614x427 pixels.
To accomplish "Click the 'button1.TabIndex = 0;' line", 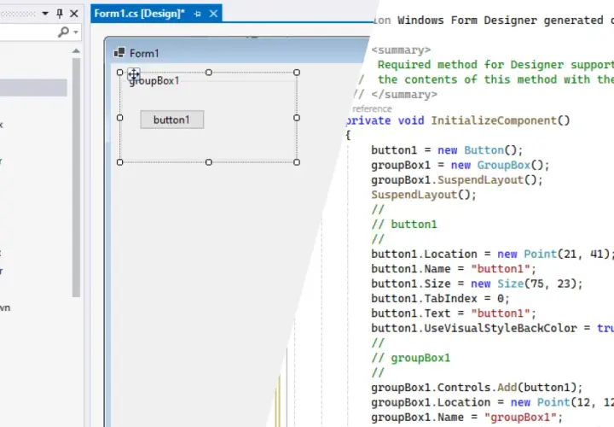I will click(x=440, y=299).
